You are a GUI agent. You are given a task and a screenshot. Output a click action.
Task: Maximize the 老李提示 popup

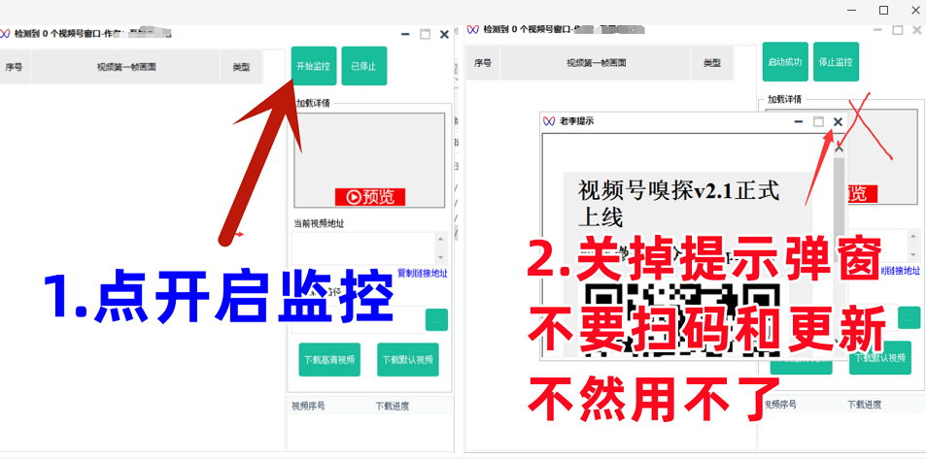(x=818, y=121)
